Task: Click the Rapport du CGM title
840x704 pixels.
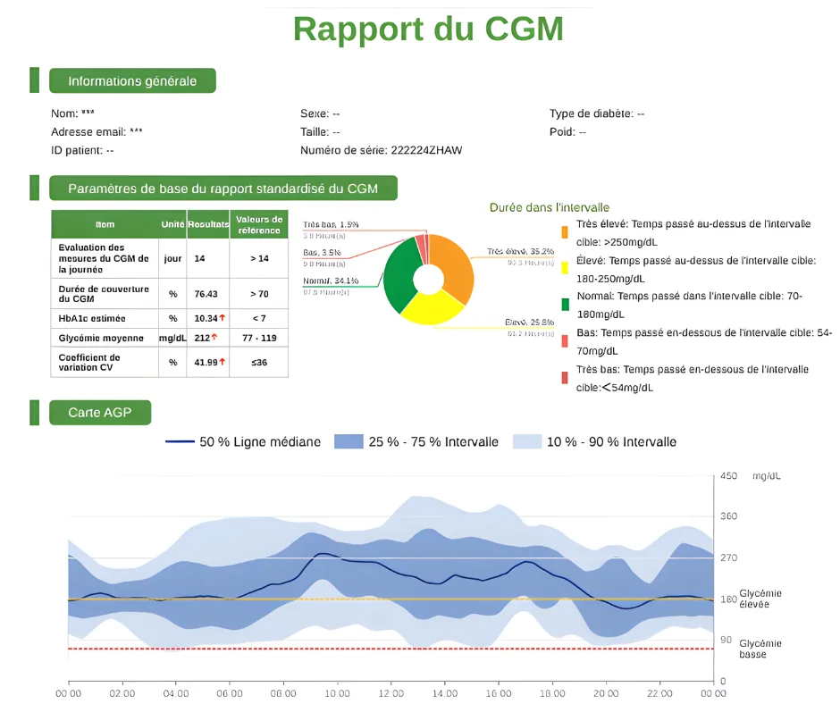Action: click(428, 29)
